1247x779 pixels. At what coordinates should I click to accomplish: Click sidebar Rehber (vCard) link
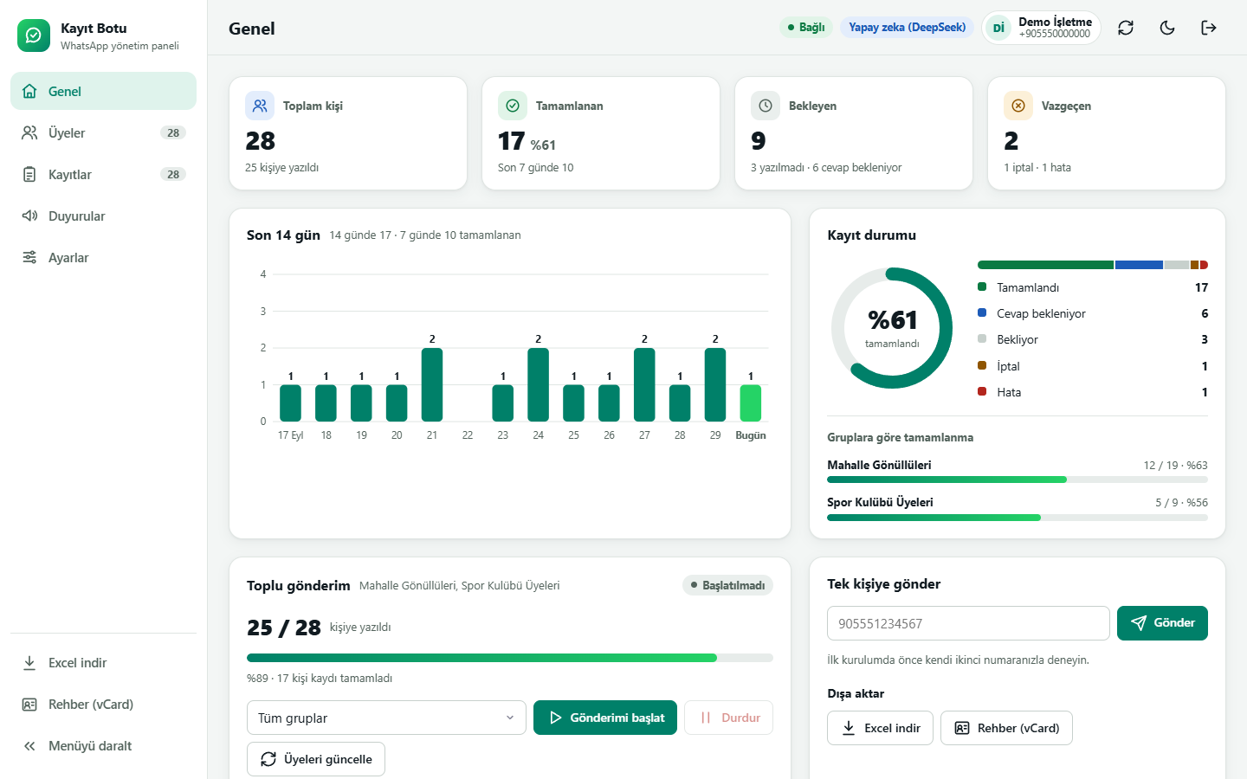pos(103,704)
